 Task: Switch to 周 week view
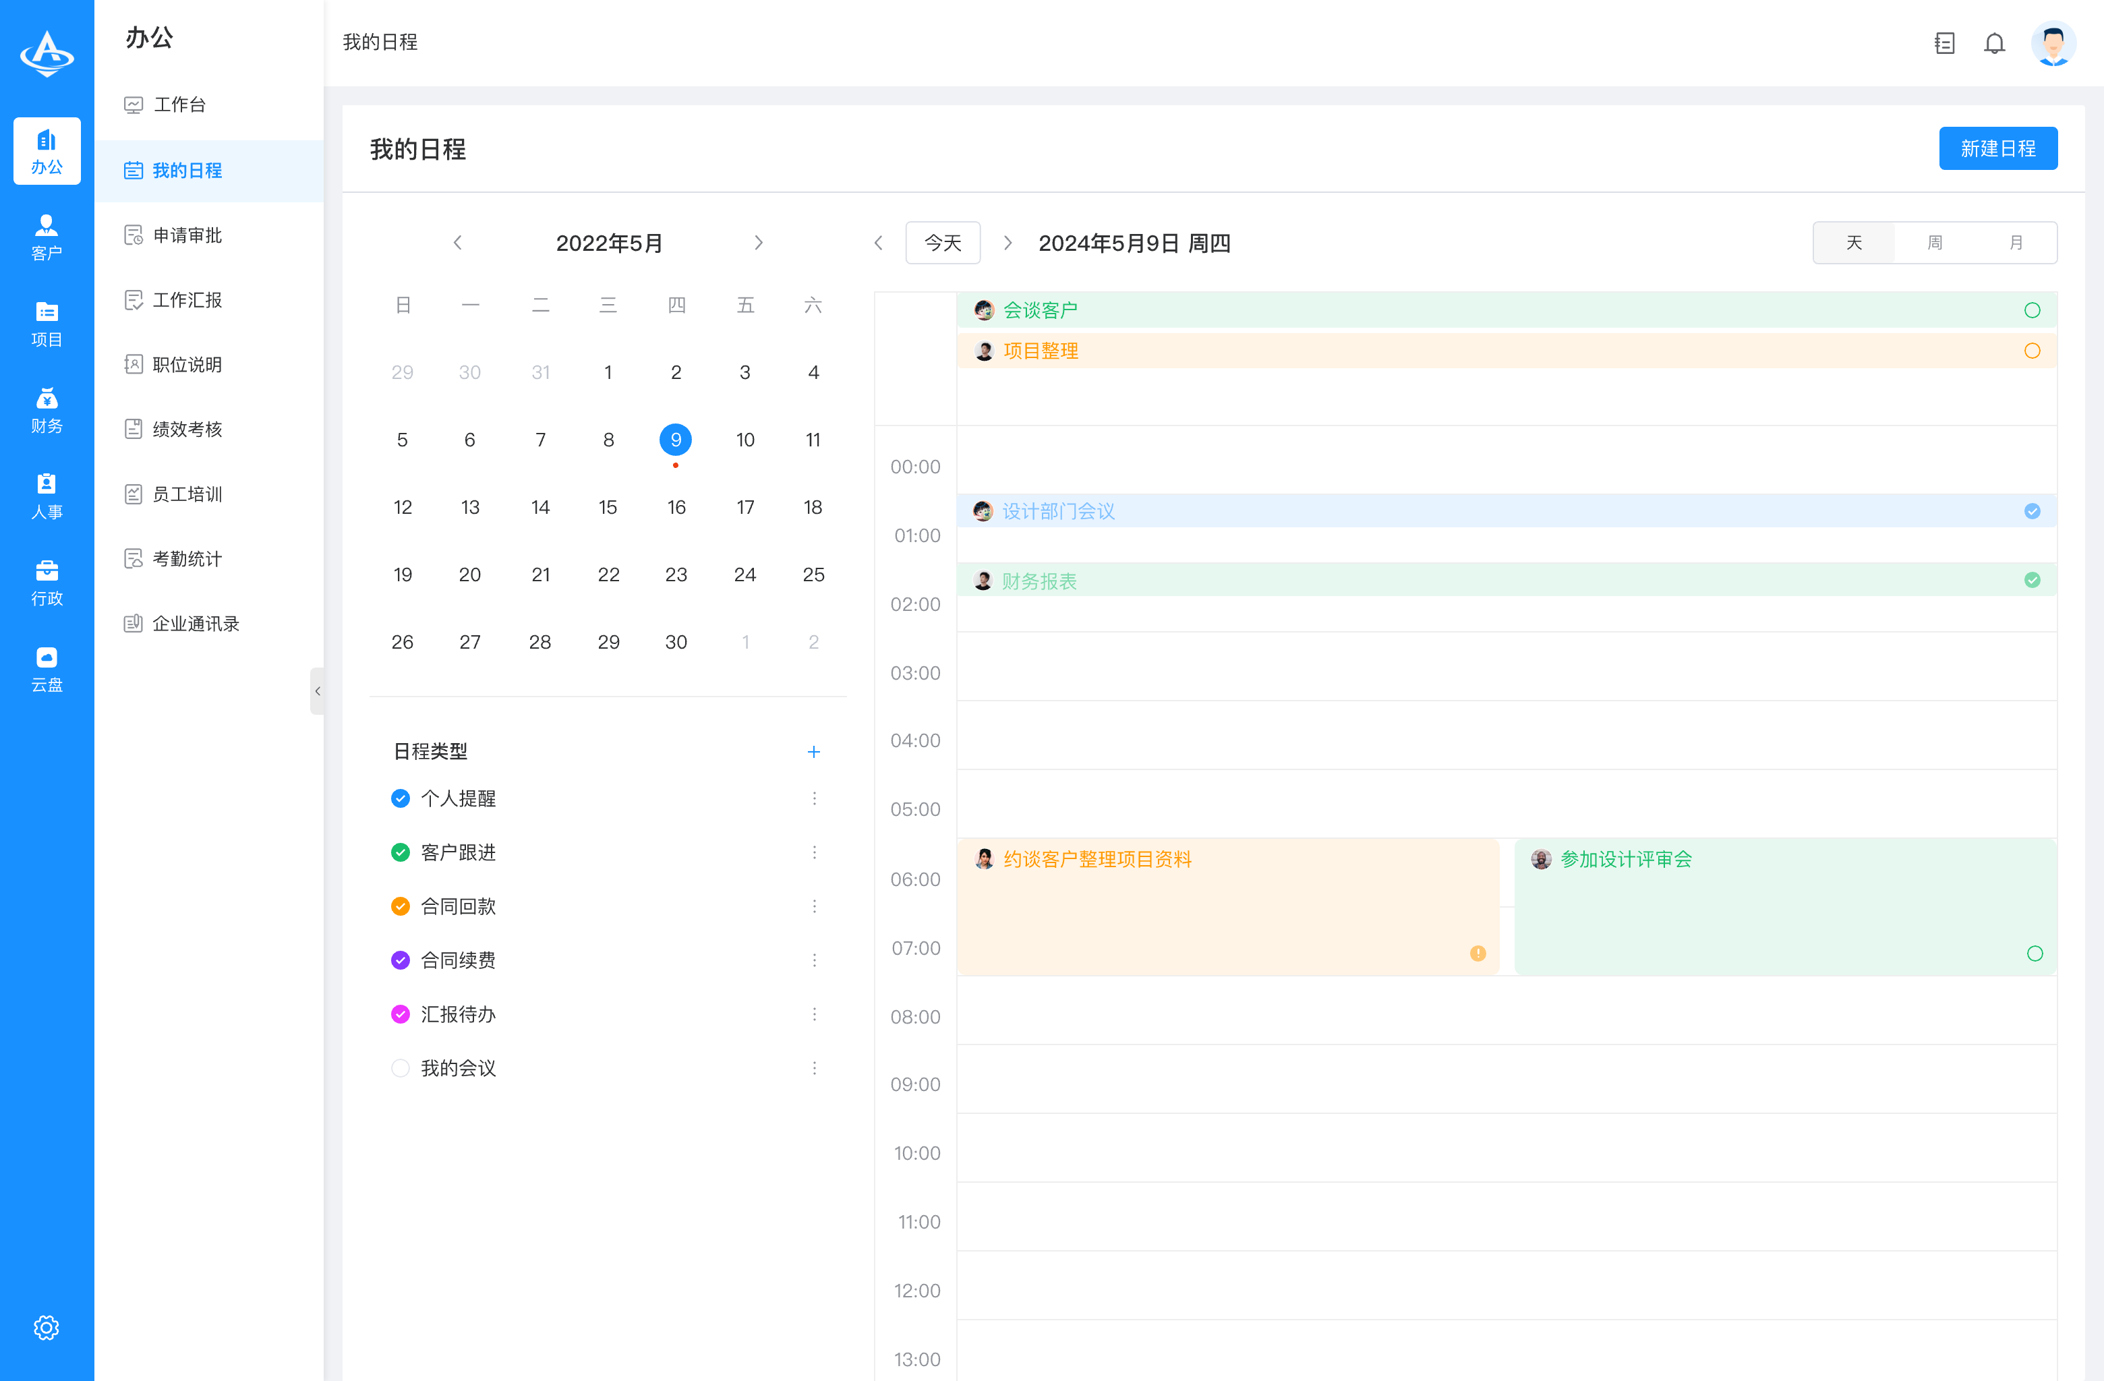click(1934, 242)
